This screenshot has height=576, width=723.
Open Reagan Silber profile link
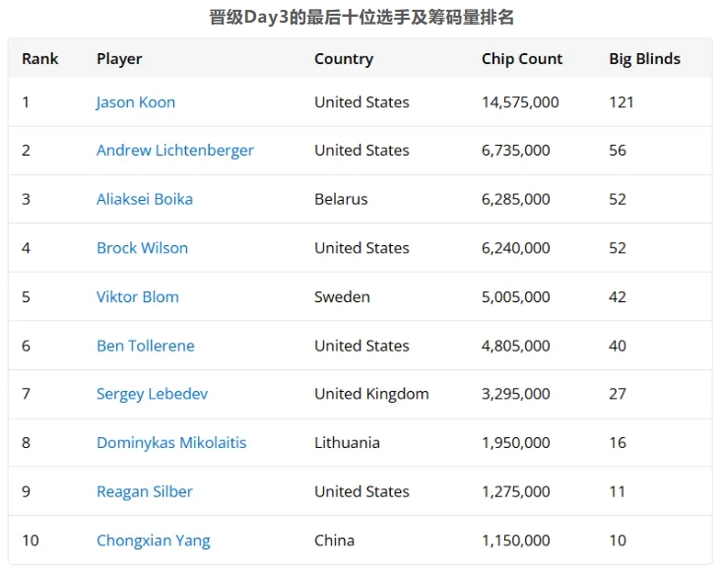tap(145, 491)
